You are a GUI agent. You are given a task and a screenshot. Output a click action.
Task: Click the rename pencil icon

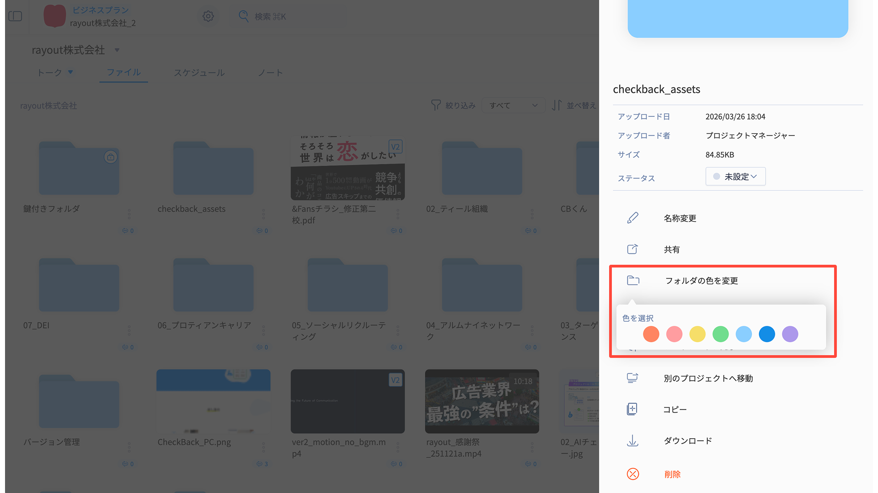tap(632, 218)
